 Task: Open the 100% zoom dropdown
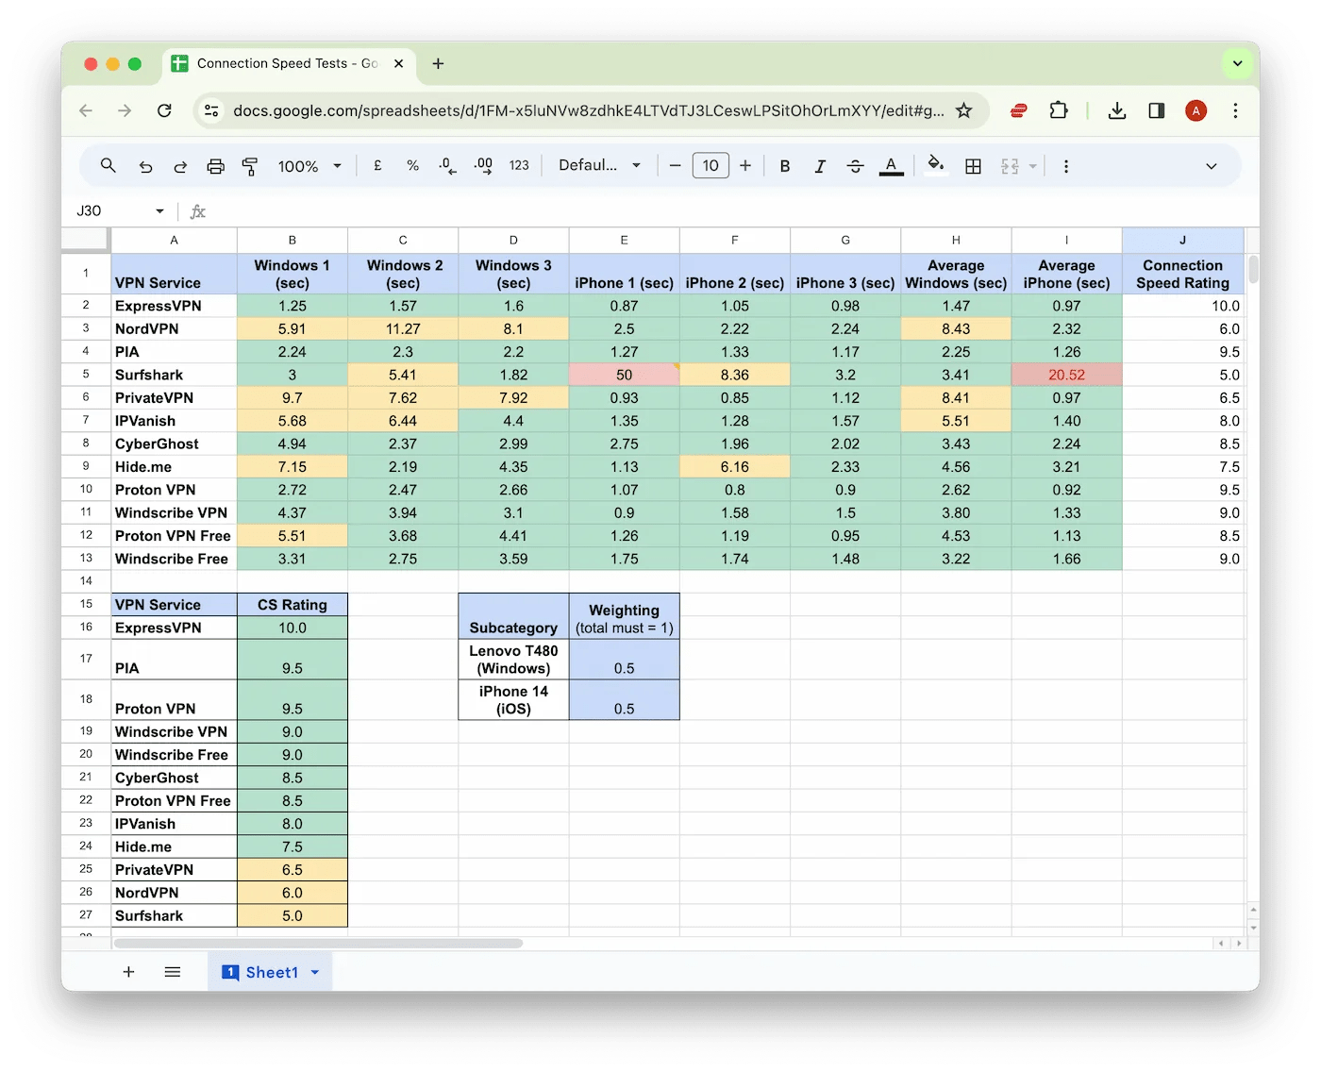(x=309, y=166)
